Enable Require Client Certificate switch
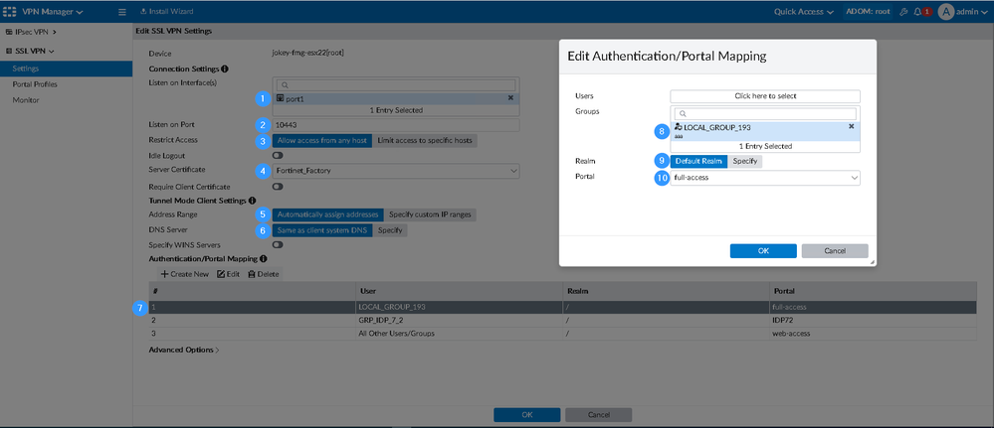 pyautogui.click(x=278, y=187)
